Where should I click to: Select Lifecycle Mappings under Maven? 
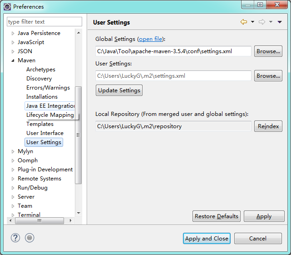(x=50, y=115)
